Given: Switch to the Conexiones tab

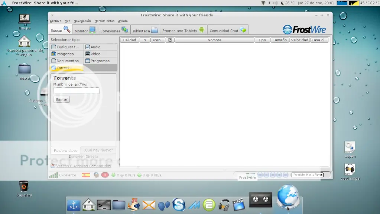Looking at the screenshot, I should pos(114,31).
